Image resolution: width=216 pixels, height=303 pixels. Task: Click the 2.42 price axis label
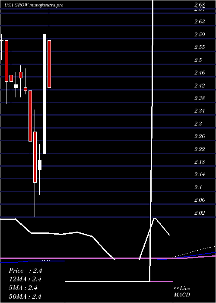point(200,86)
